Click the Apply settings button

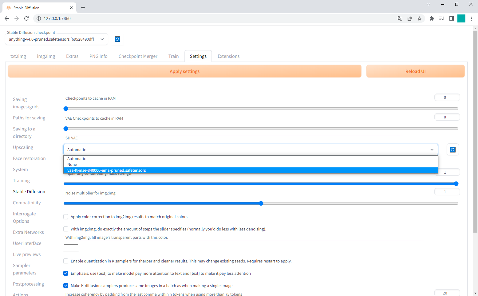tap(184, 71)
